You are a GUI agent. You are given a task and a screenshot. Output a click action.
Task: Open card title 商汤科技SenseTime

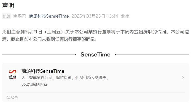pos(43,71)
